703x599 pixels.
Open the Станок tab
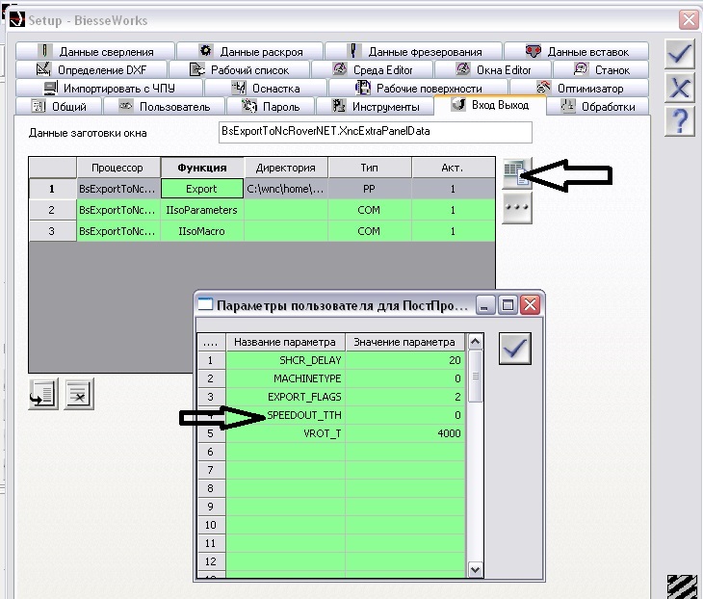(601, 70)
